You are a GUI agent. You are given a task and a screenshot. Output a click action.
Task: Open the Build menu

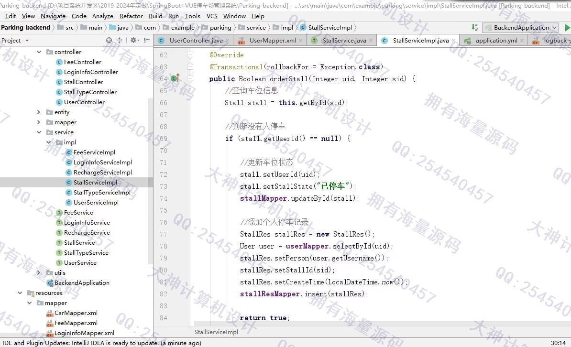pos(155,16)
